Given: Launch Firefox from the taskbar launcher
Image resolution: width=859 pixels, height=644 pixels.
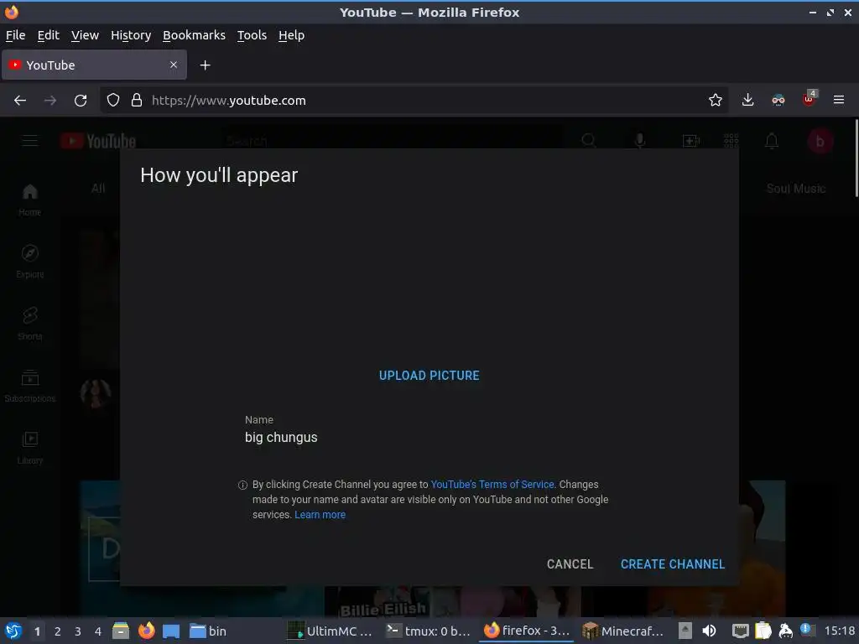Looking at the screenshot, I should 146,631.
